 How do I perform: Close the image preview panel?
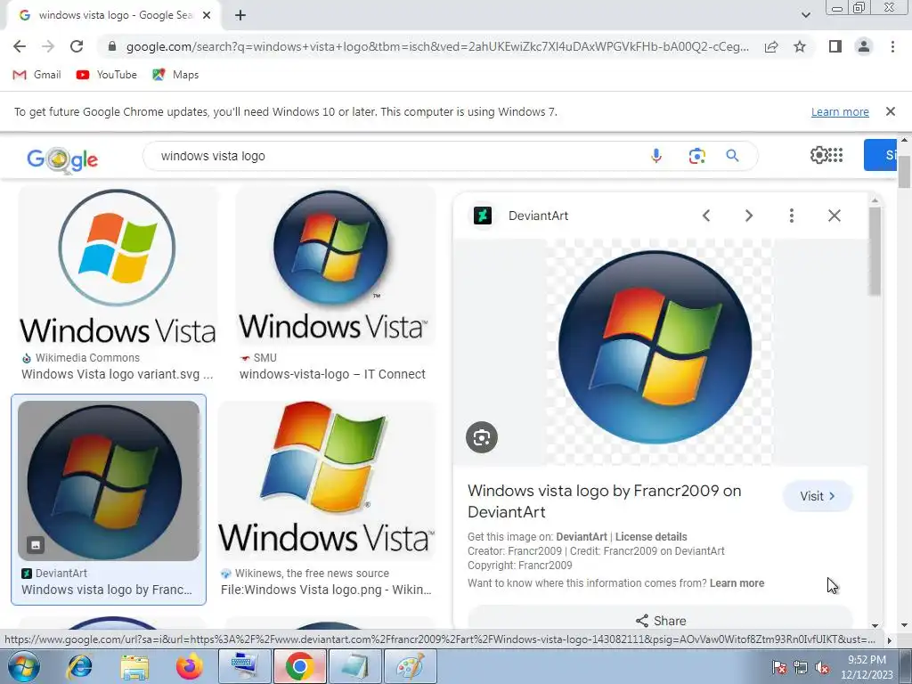pos(834,216)
